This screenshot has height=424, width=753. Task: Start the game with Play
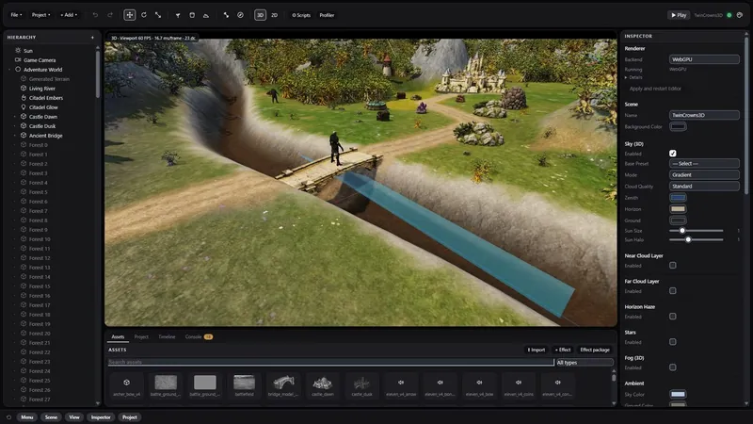coord(678,15)
